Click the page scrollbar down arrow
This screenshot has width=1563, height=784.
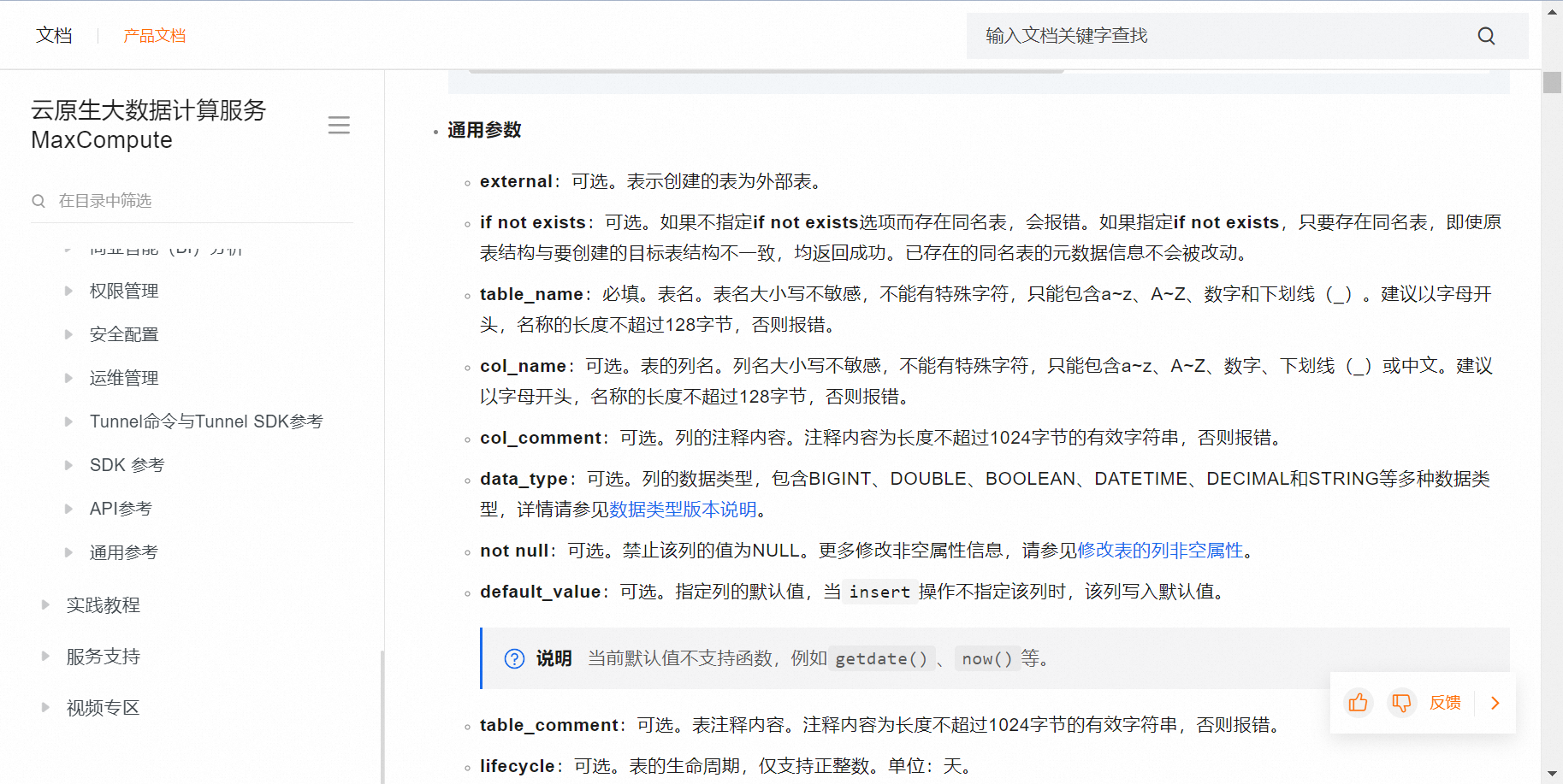pos(1552,774)
